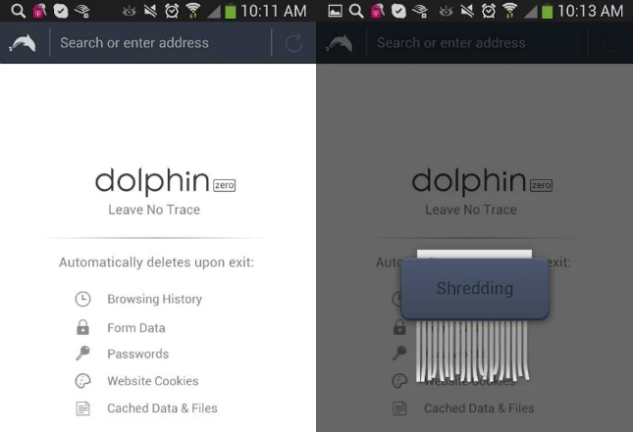
Task: Tap the Dolphin logo in left screenshot toolbar
Action: tap(23, 43)
